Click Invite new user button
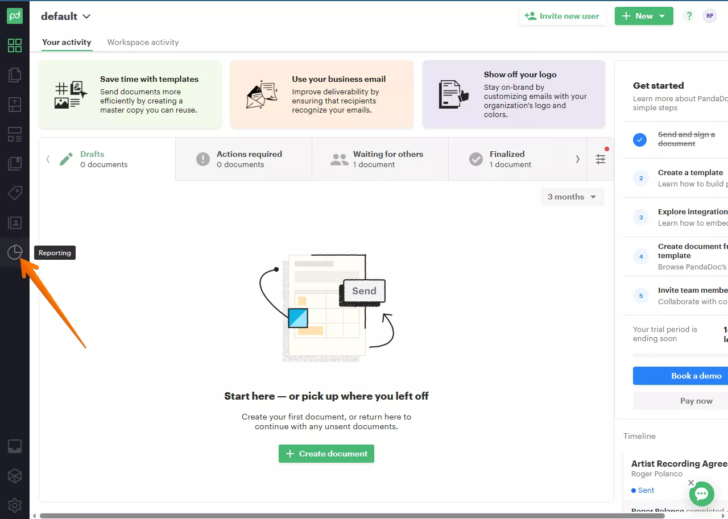This screenshot has height=519, width=728. (562, 16)
